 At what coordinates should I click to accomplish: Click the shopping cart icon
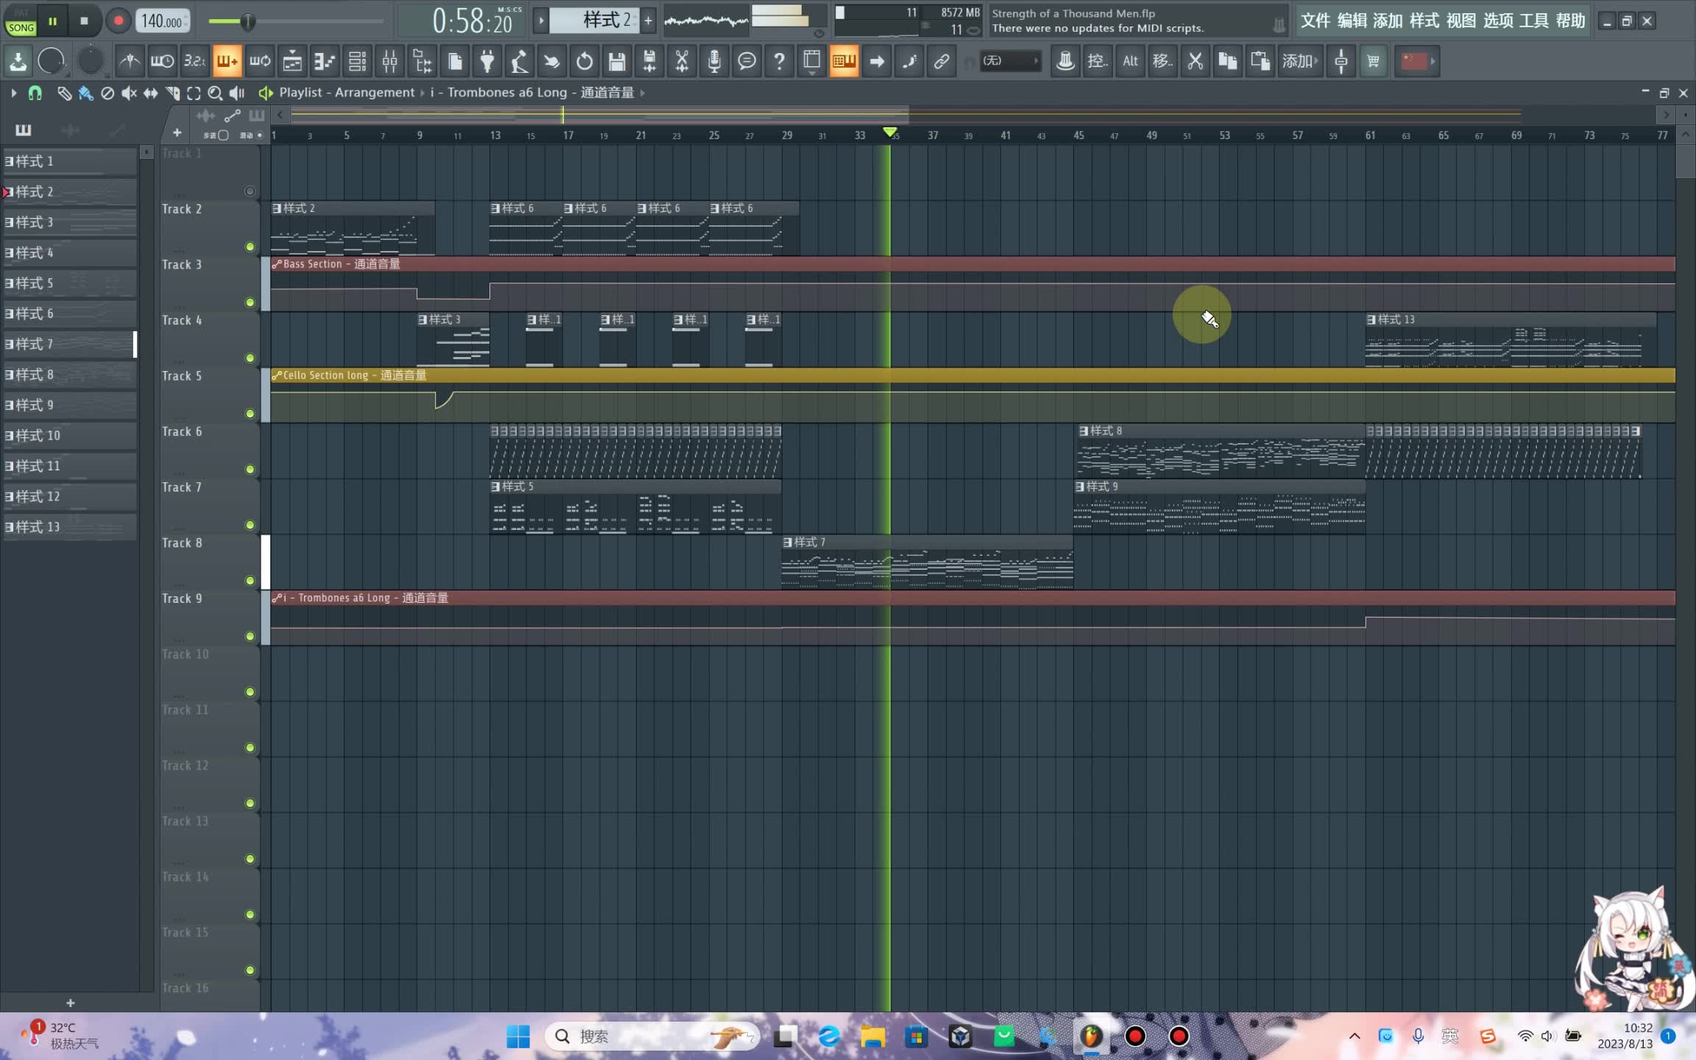click(x=1374, y=61)
